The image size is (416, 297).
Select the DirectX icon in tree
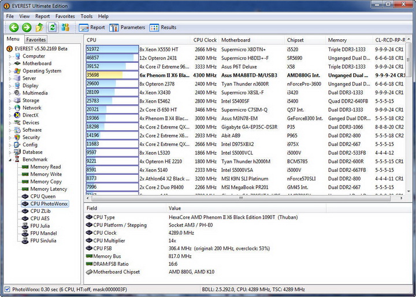(x=17, y=115)
